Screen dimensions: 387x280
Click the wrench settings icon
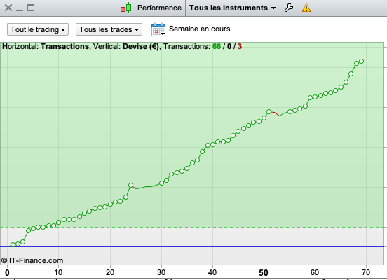289,8
